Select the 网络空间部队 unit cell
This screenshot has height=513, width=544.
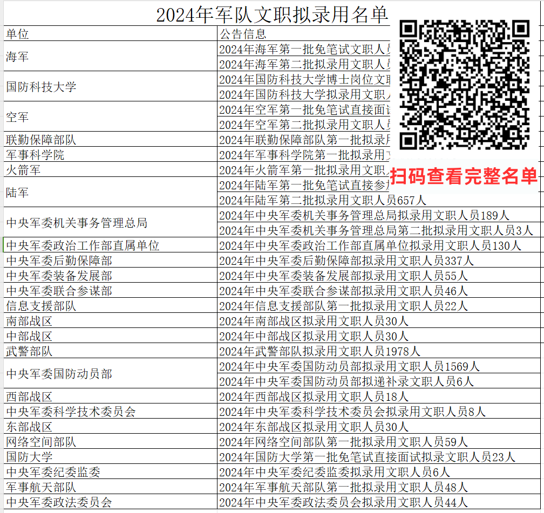[x=110, y=442]
